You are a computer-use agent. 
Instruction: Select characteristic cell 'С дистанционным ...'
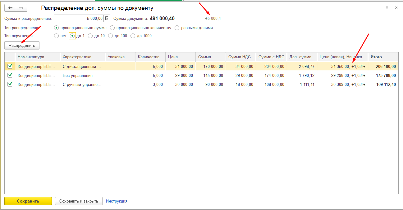[x=82, y=66]
